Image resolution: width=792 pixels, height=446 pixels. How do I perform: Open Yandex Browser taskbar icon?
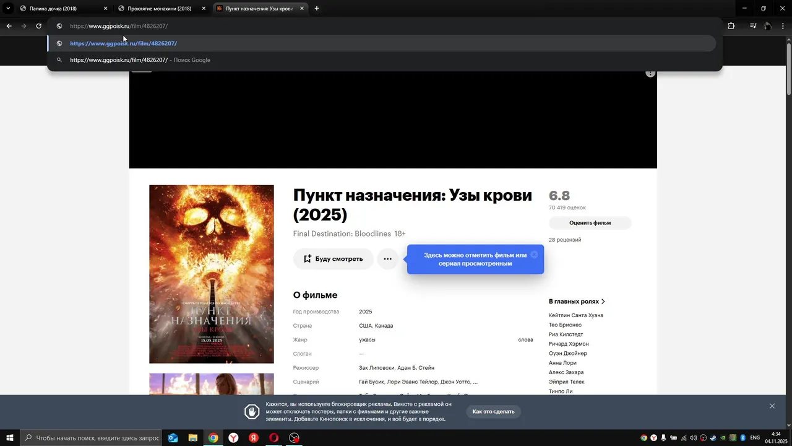(233, 438)
